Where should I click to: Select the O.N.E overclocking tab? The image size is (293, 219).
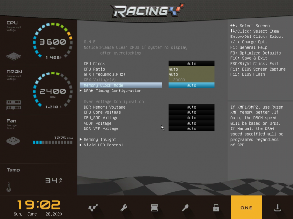point(247,207)
